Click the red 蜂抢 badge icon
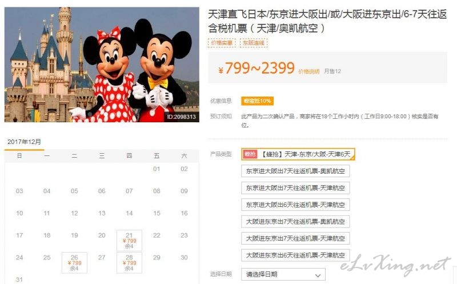 250,154
